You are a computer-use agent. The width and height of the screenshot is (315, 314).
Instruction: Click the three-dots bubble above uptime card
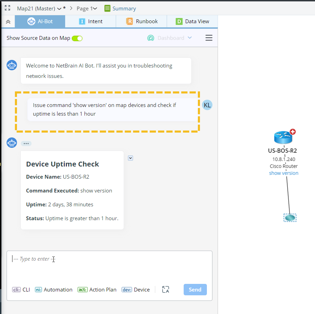[x=26, y=143]
